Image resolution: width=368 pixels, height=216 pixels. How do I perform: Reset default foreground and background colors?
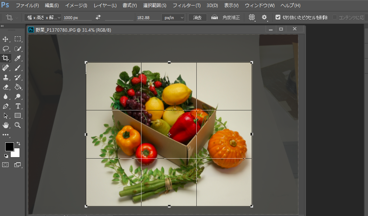(6, 156)
